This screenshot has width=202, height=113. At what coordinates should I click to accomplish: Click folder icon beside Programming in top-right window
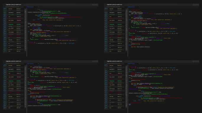106,24
